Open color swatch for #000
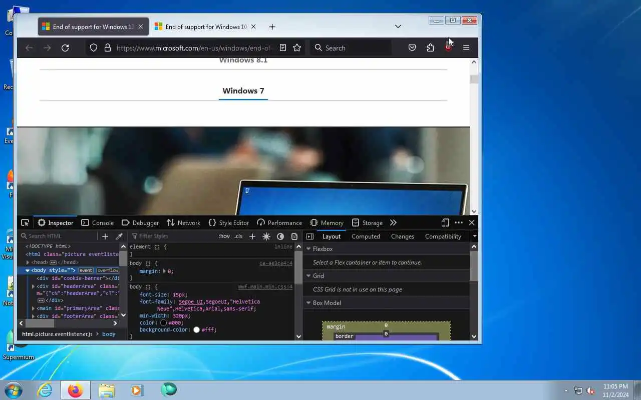The height and width of the screenshot is (400, 641). (x=164, y=323)
